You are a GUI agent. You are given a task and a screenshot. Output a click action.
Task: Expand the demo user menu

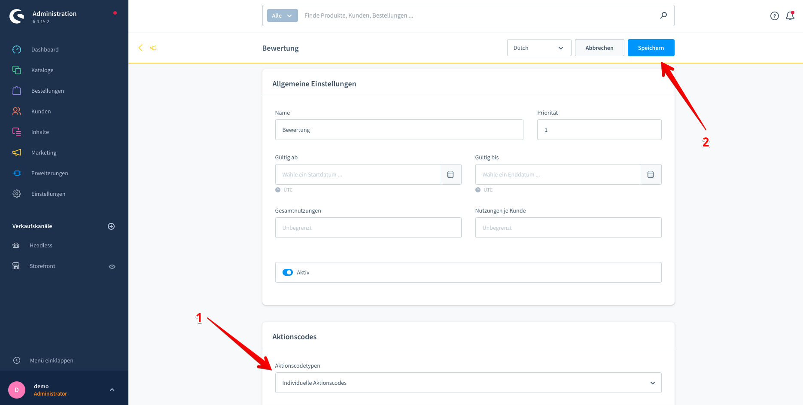click(112, 390)
